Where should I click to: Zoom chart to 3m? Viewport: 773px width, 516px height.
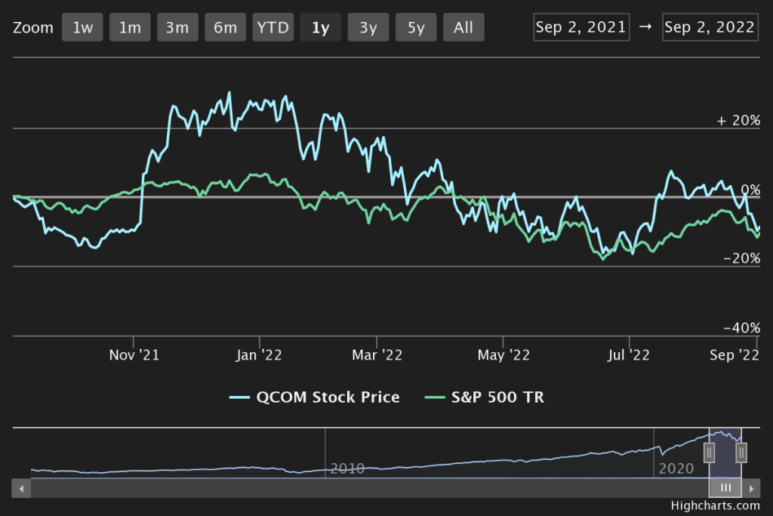[177, 28]
